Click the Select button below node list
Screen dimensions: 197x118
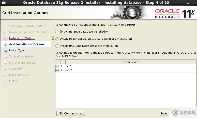[x=164, y=113]
